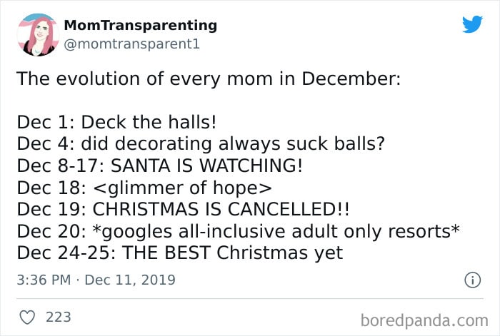The width and height of the screenshot is (500, 336).
Task: Click the word 'December' in the heading
Action: coord(351,78)
